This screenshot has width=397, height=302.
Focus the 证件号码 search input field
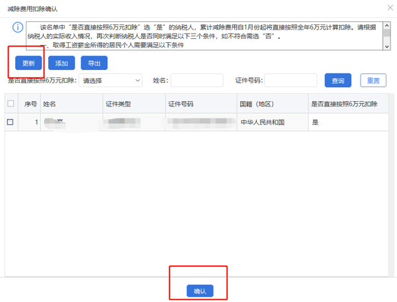[290, 81]
